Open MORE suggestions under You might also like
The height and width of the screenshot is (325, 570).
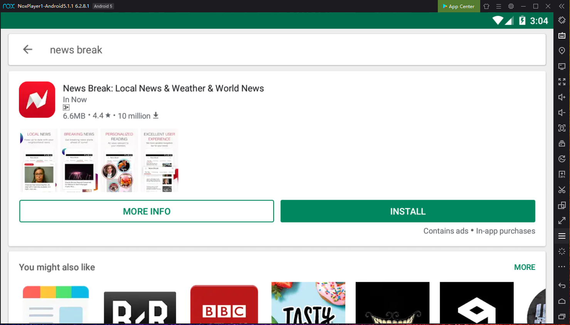pos(525,267)
